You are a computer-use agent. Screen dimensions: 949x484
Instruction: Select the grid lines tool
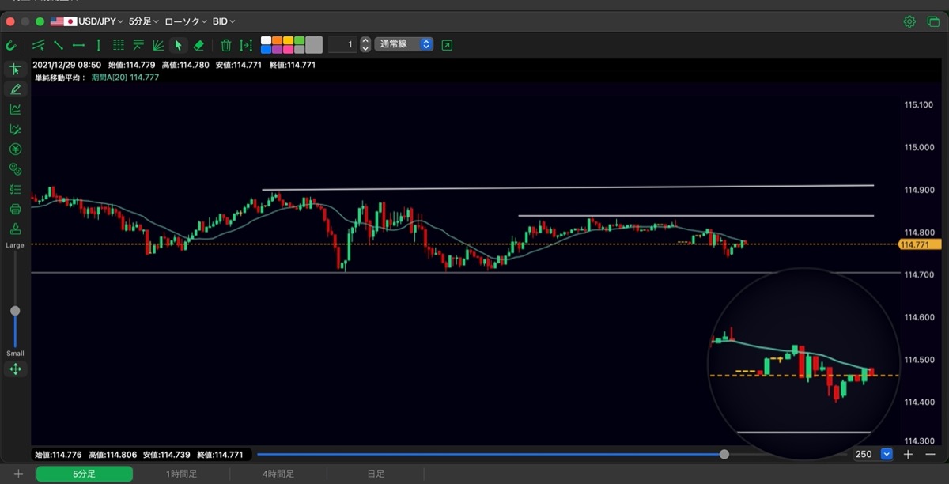point(119,45)
